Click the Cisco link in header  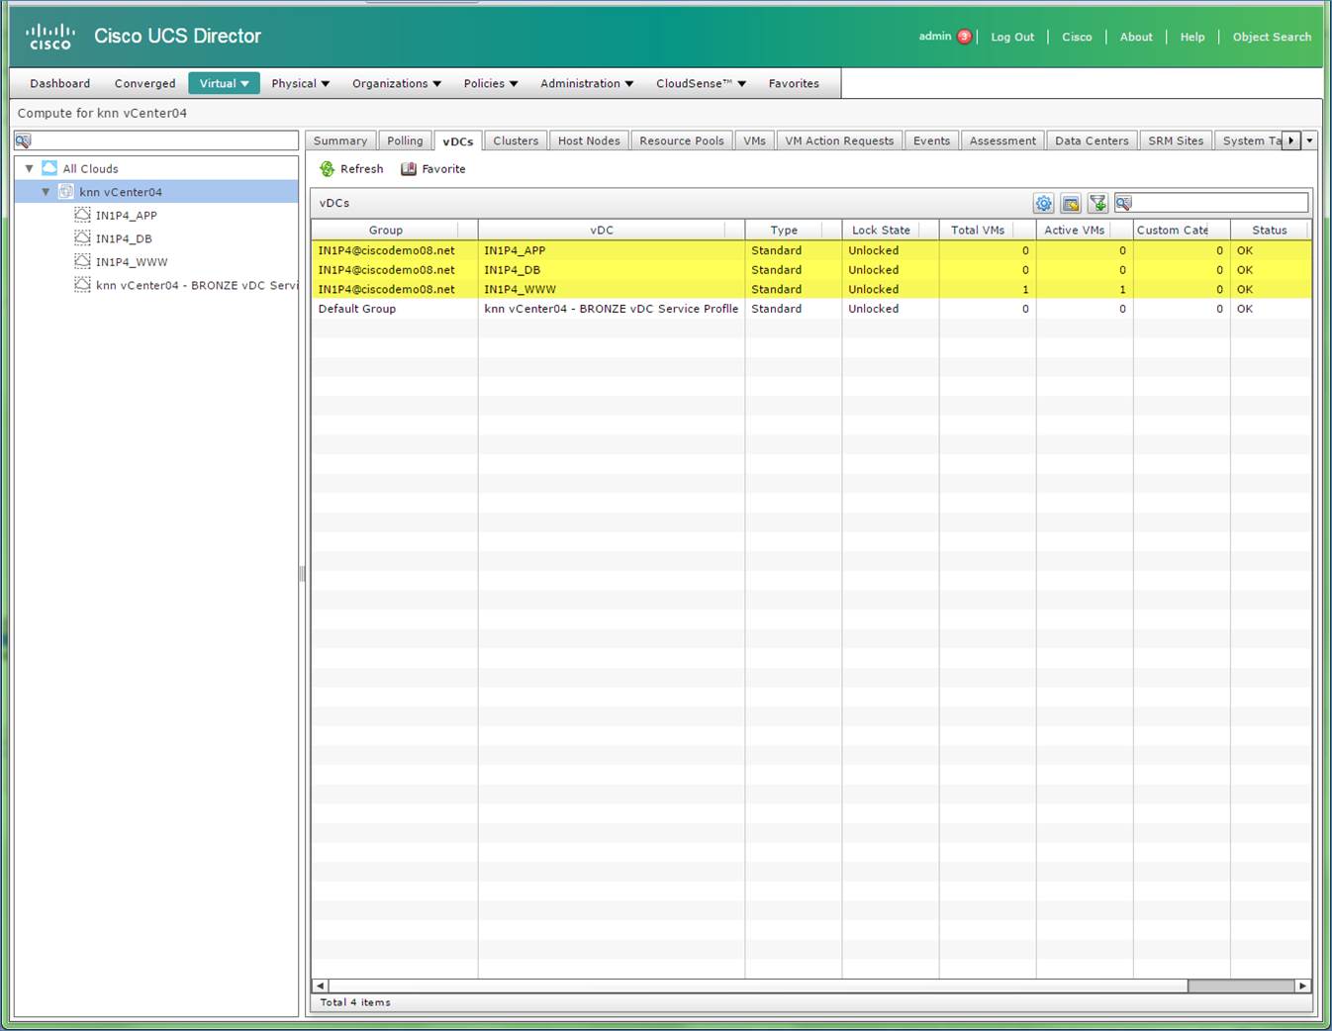[1077, 37]
